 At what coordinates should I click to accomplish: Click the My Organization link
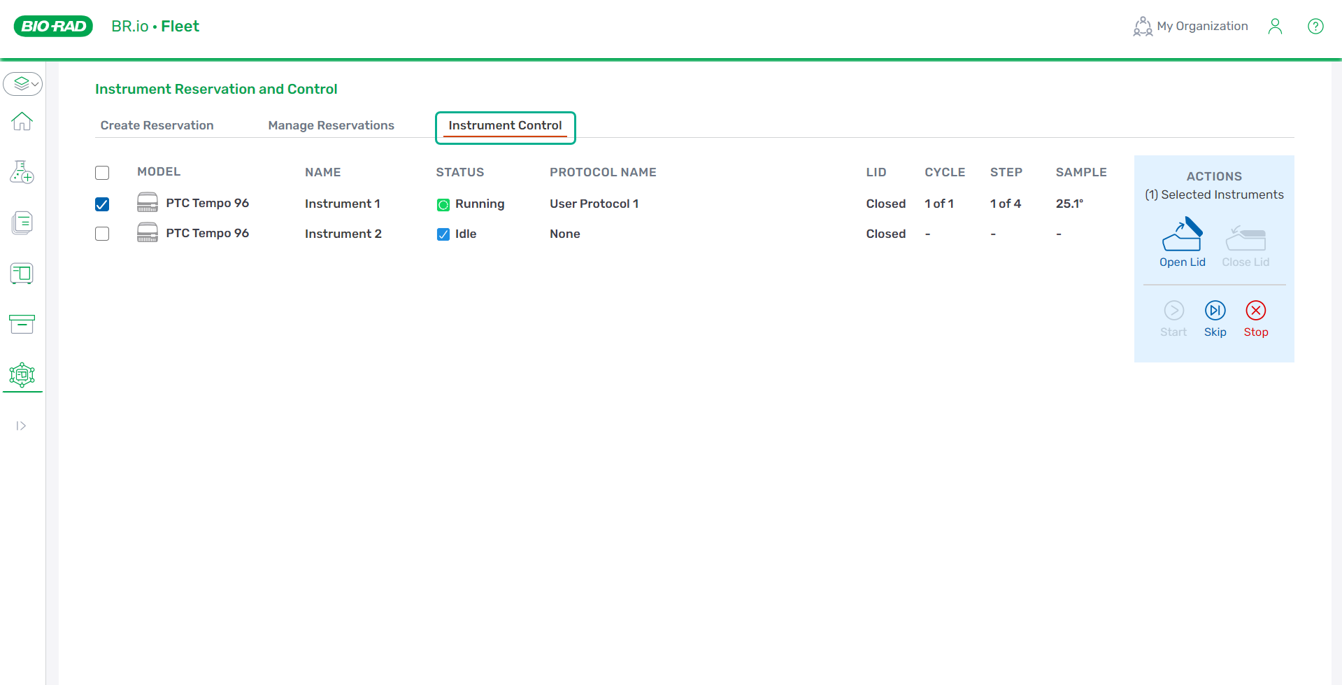tap(1190, 27)
